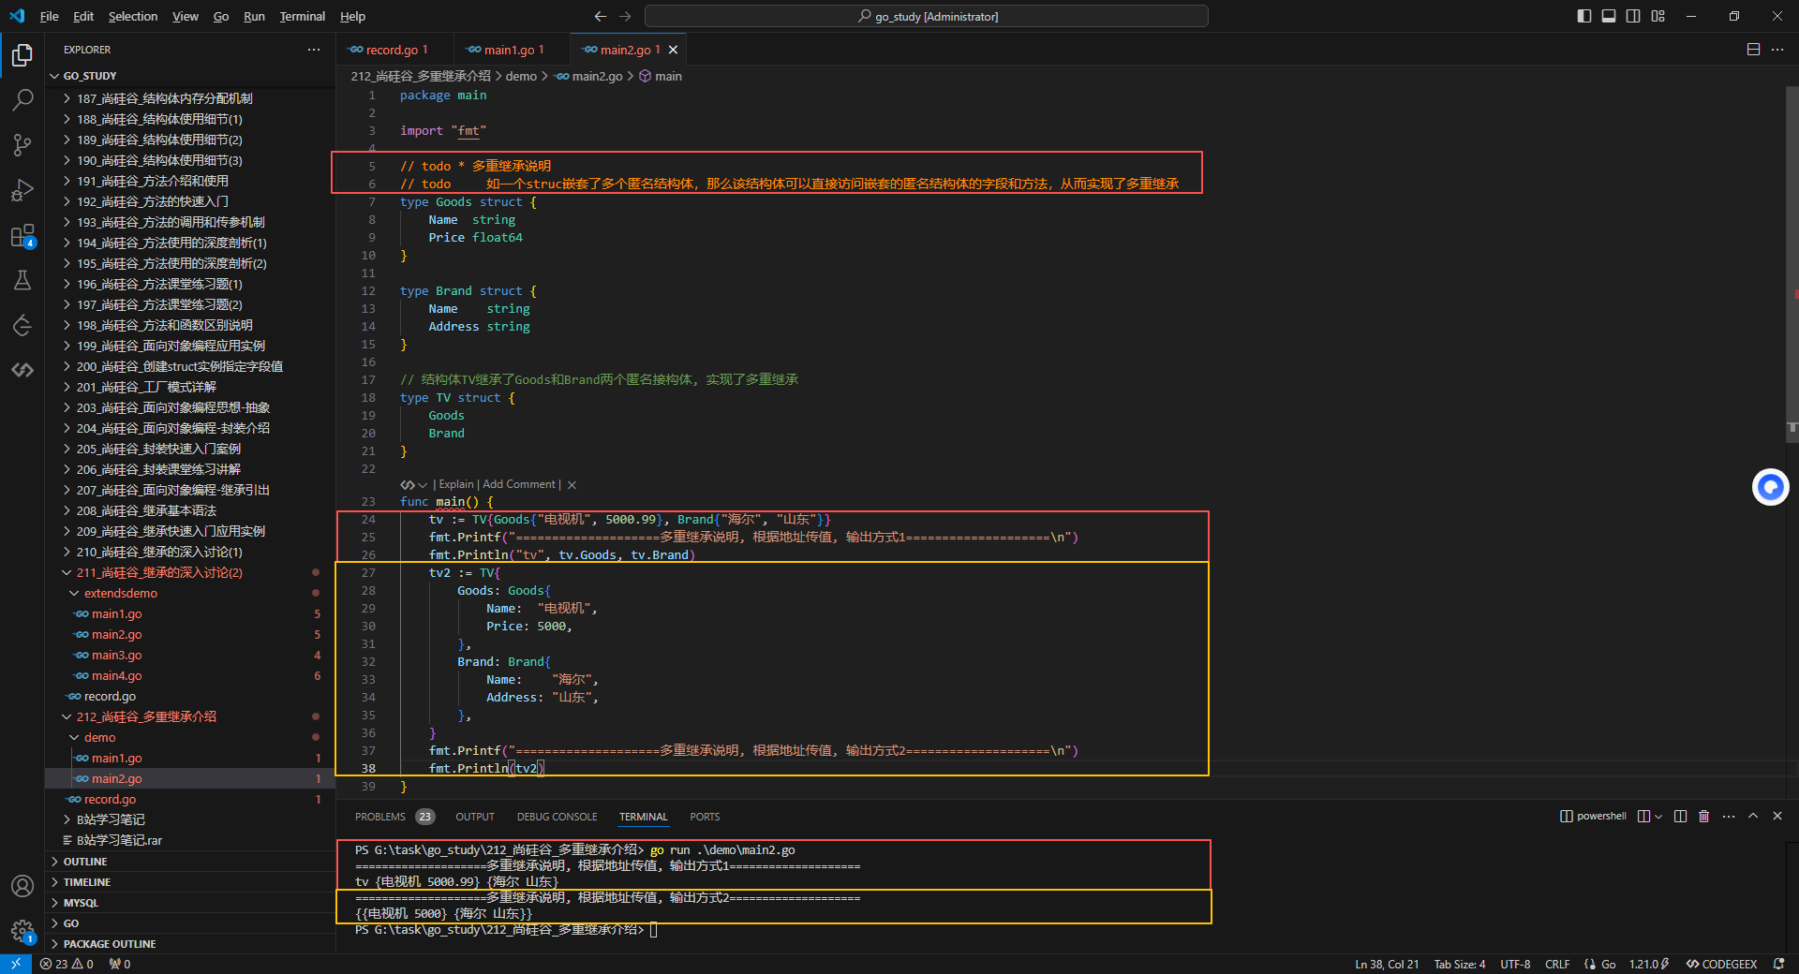Open the Accounts menu icon
The image size is (1799, 974).
point(22,886)
